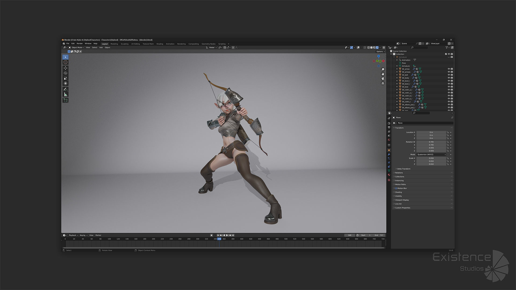Select the Cursor tool in toolbar
Image resolution: width=516 pixels, height=290 pixels.
click(x=66, y=62)
